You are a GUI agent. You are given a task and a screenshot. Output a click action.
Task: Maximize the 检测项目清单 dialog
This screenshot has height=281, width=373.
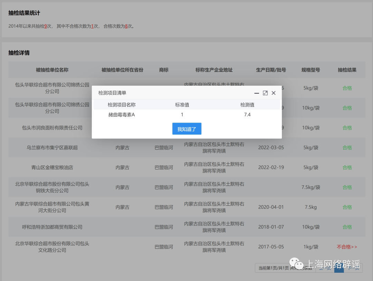(x=265, y=93)
